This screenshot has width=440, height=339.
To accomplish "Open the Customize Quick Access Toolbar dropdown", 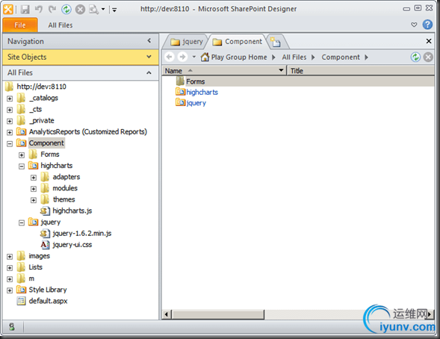I will click(114, 10).
